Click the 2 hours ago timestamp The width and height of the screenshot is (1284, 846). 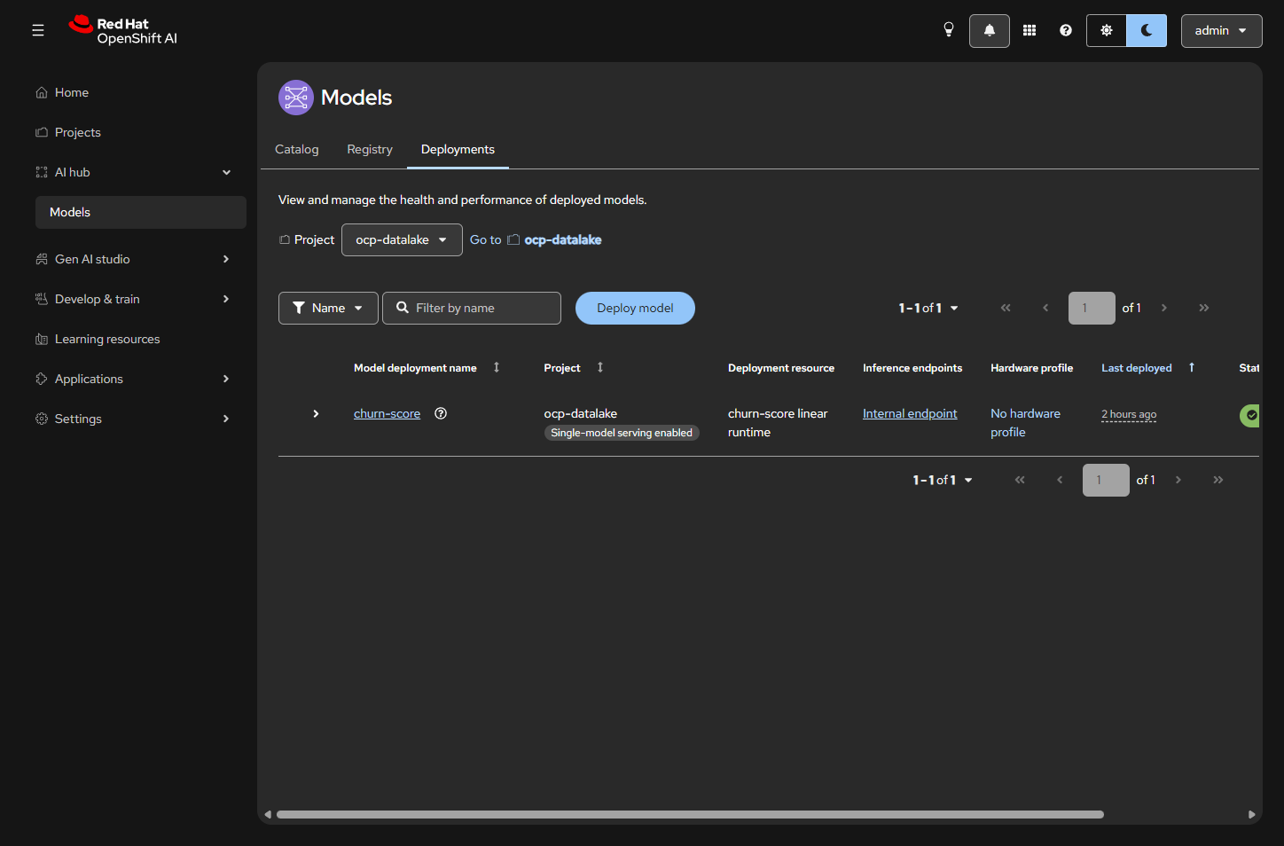[1129, 414]
